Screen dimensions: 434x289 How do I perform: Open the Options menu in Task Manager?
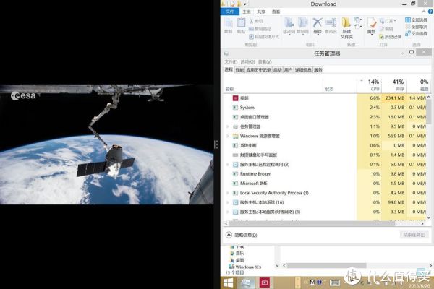point(247,61)
